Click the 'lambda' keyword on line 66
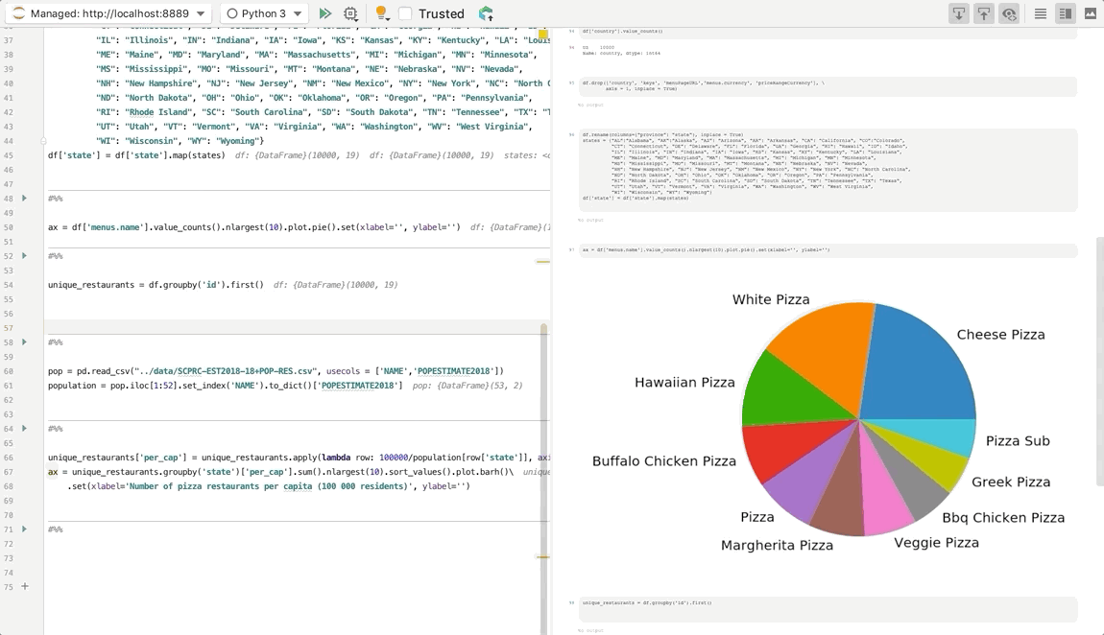This screenshot has height=635, width=1104. (336, 458)
